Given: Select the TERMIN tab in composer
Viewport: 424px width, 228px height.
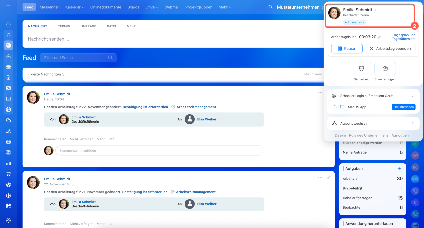Looking at the screenshot, I should [x=64, y=26].
